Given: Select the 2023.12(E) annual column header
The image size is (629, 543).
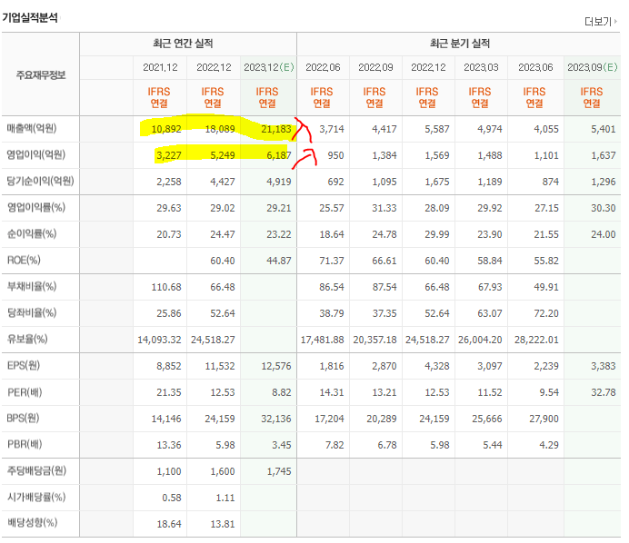Looking at the screenshot, I should (269, 67).
